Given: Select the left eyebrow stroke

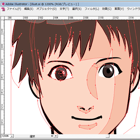Looking at the screenshot, I should 60,62.
